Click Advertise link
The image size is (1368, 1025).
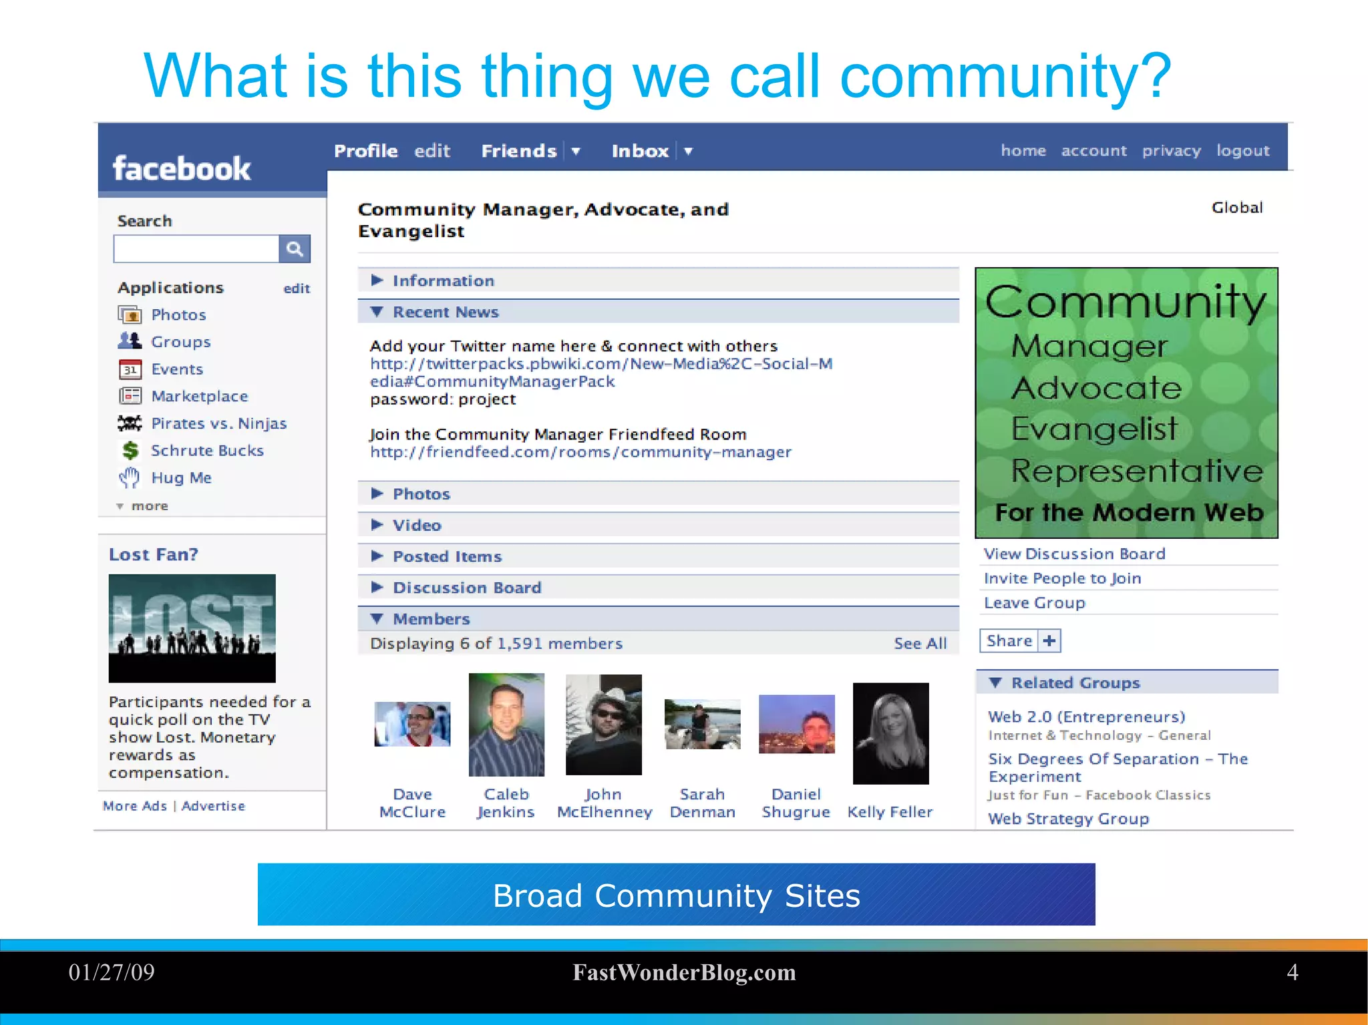click(x=214, y=806)
